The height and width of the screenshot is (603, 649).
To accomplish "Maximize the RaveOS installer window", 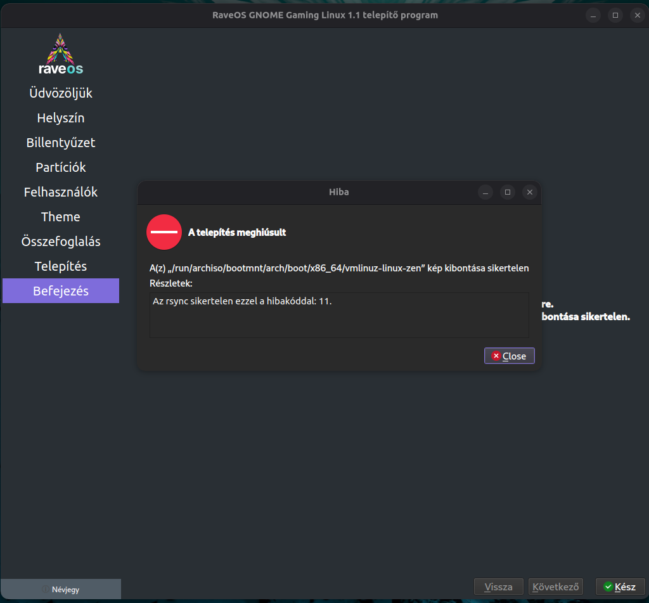I will click(x=615, y=15).
